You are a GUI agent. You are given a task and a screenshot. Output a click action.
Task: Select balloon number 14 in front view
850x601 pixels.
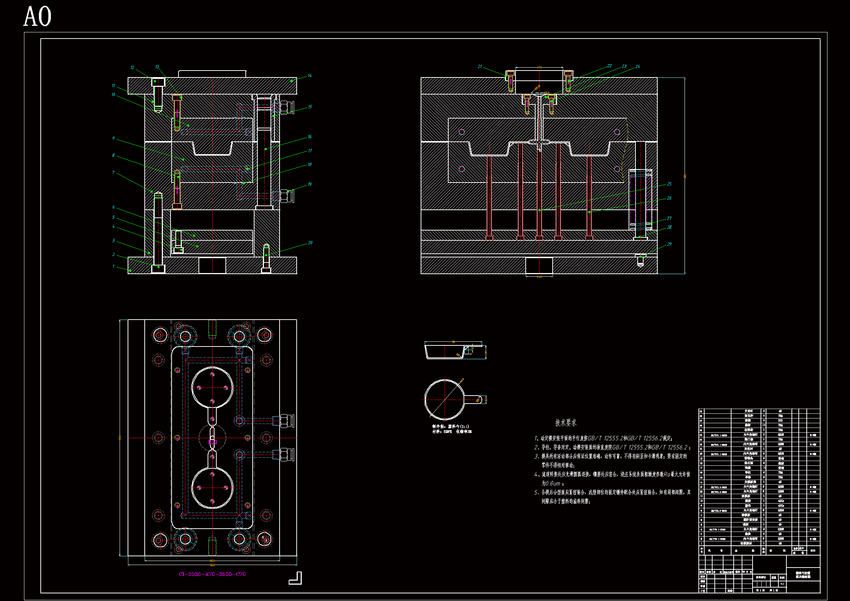(309, 76)
